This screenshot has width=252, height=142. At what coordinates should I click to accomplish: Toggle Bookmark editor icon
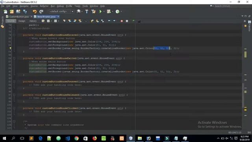click(102, 21)
